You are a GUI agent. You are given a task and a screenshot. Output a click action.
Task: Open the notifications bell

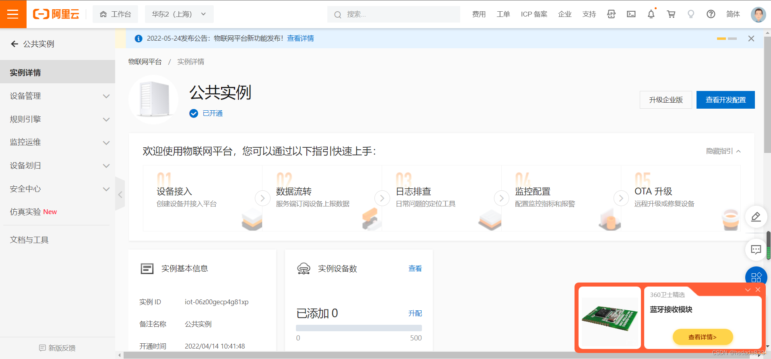coord(651,14)
